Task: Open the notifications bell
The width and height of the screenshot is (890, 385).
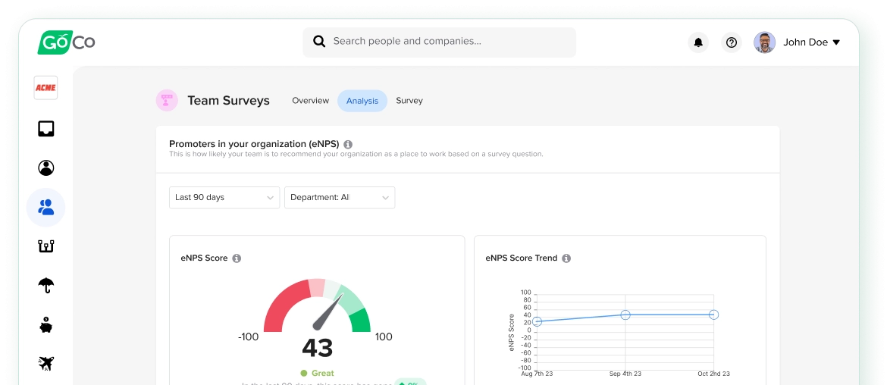Action: (698, 42)
